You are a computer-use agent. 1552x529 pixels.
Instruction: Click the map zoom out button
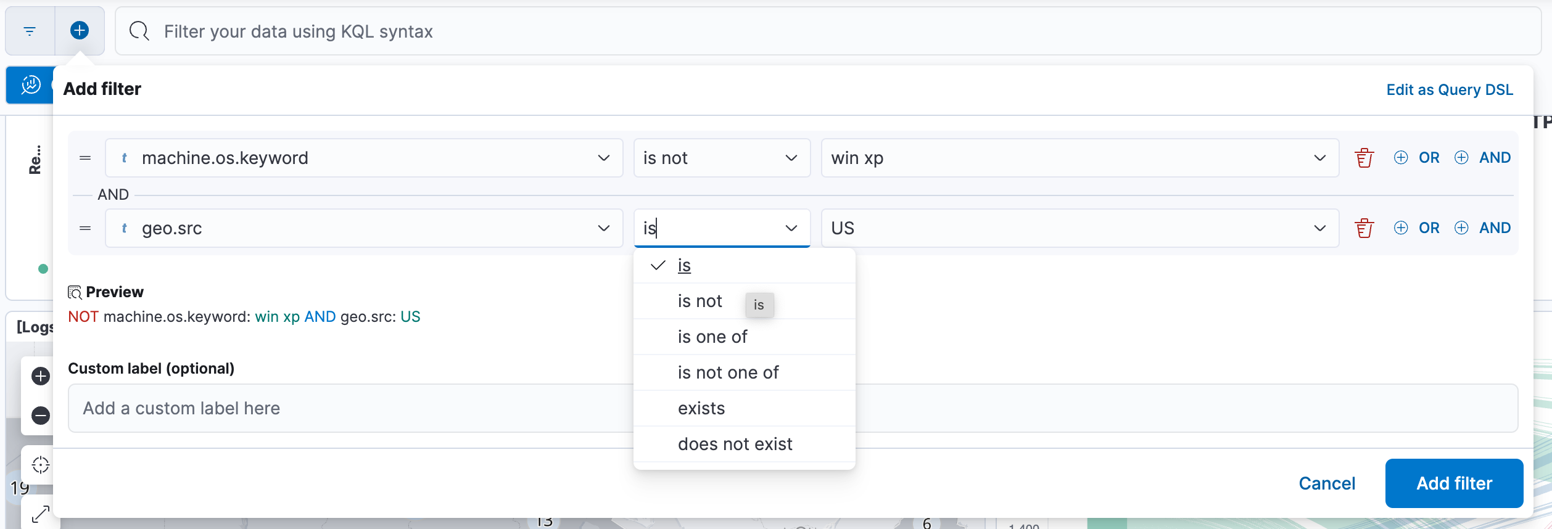41,416
